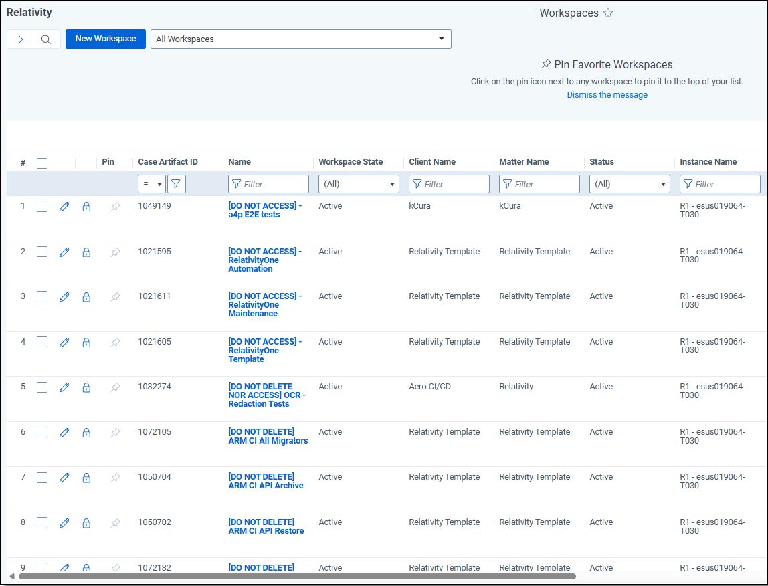Viewport: 768px width, 586px height.
Task: Sort by the Client Name column header
Action: click(432, 162)
